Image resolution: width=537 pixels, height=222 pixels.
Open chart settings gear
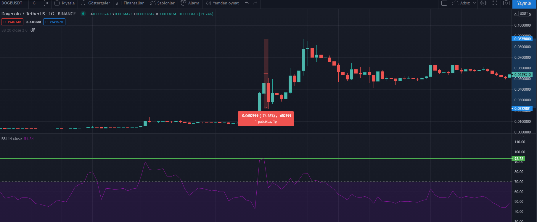(x=483, y=3)
